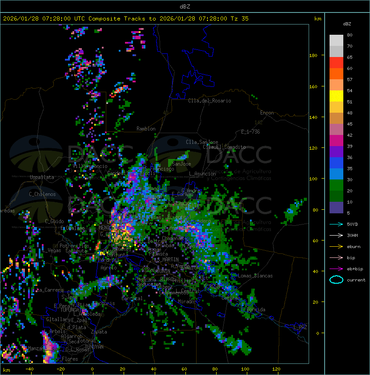
Task: Click the C_Chilenos map label
Action: [x=42, y=194]
